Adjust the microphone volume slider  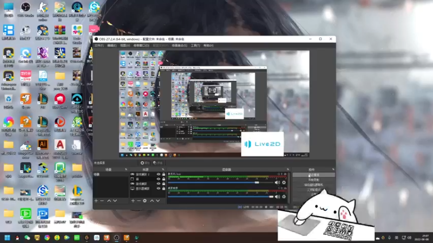pyautogui.click(x=220, y=183)
